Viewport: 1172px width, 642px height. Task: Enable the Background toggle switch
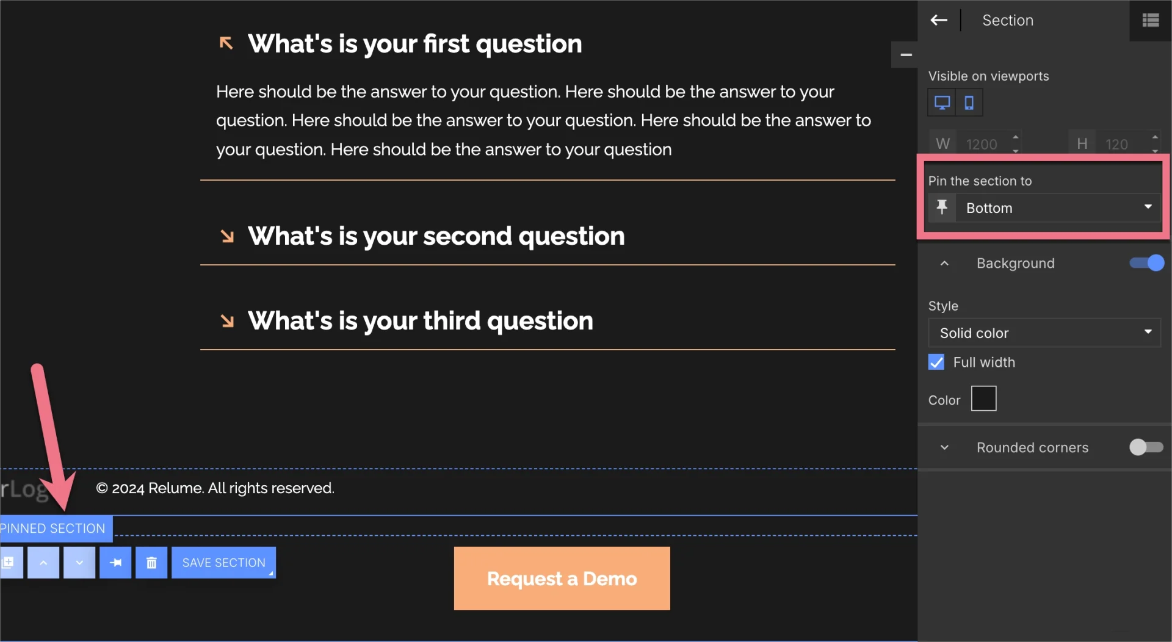(x=1145, y=263)
